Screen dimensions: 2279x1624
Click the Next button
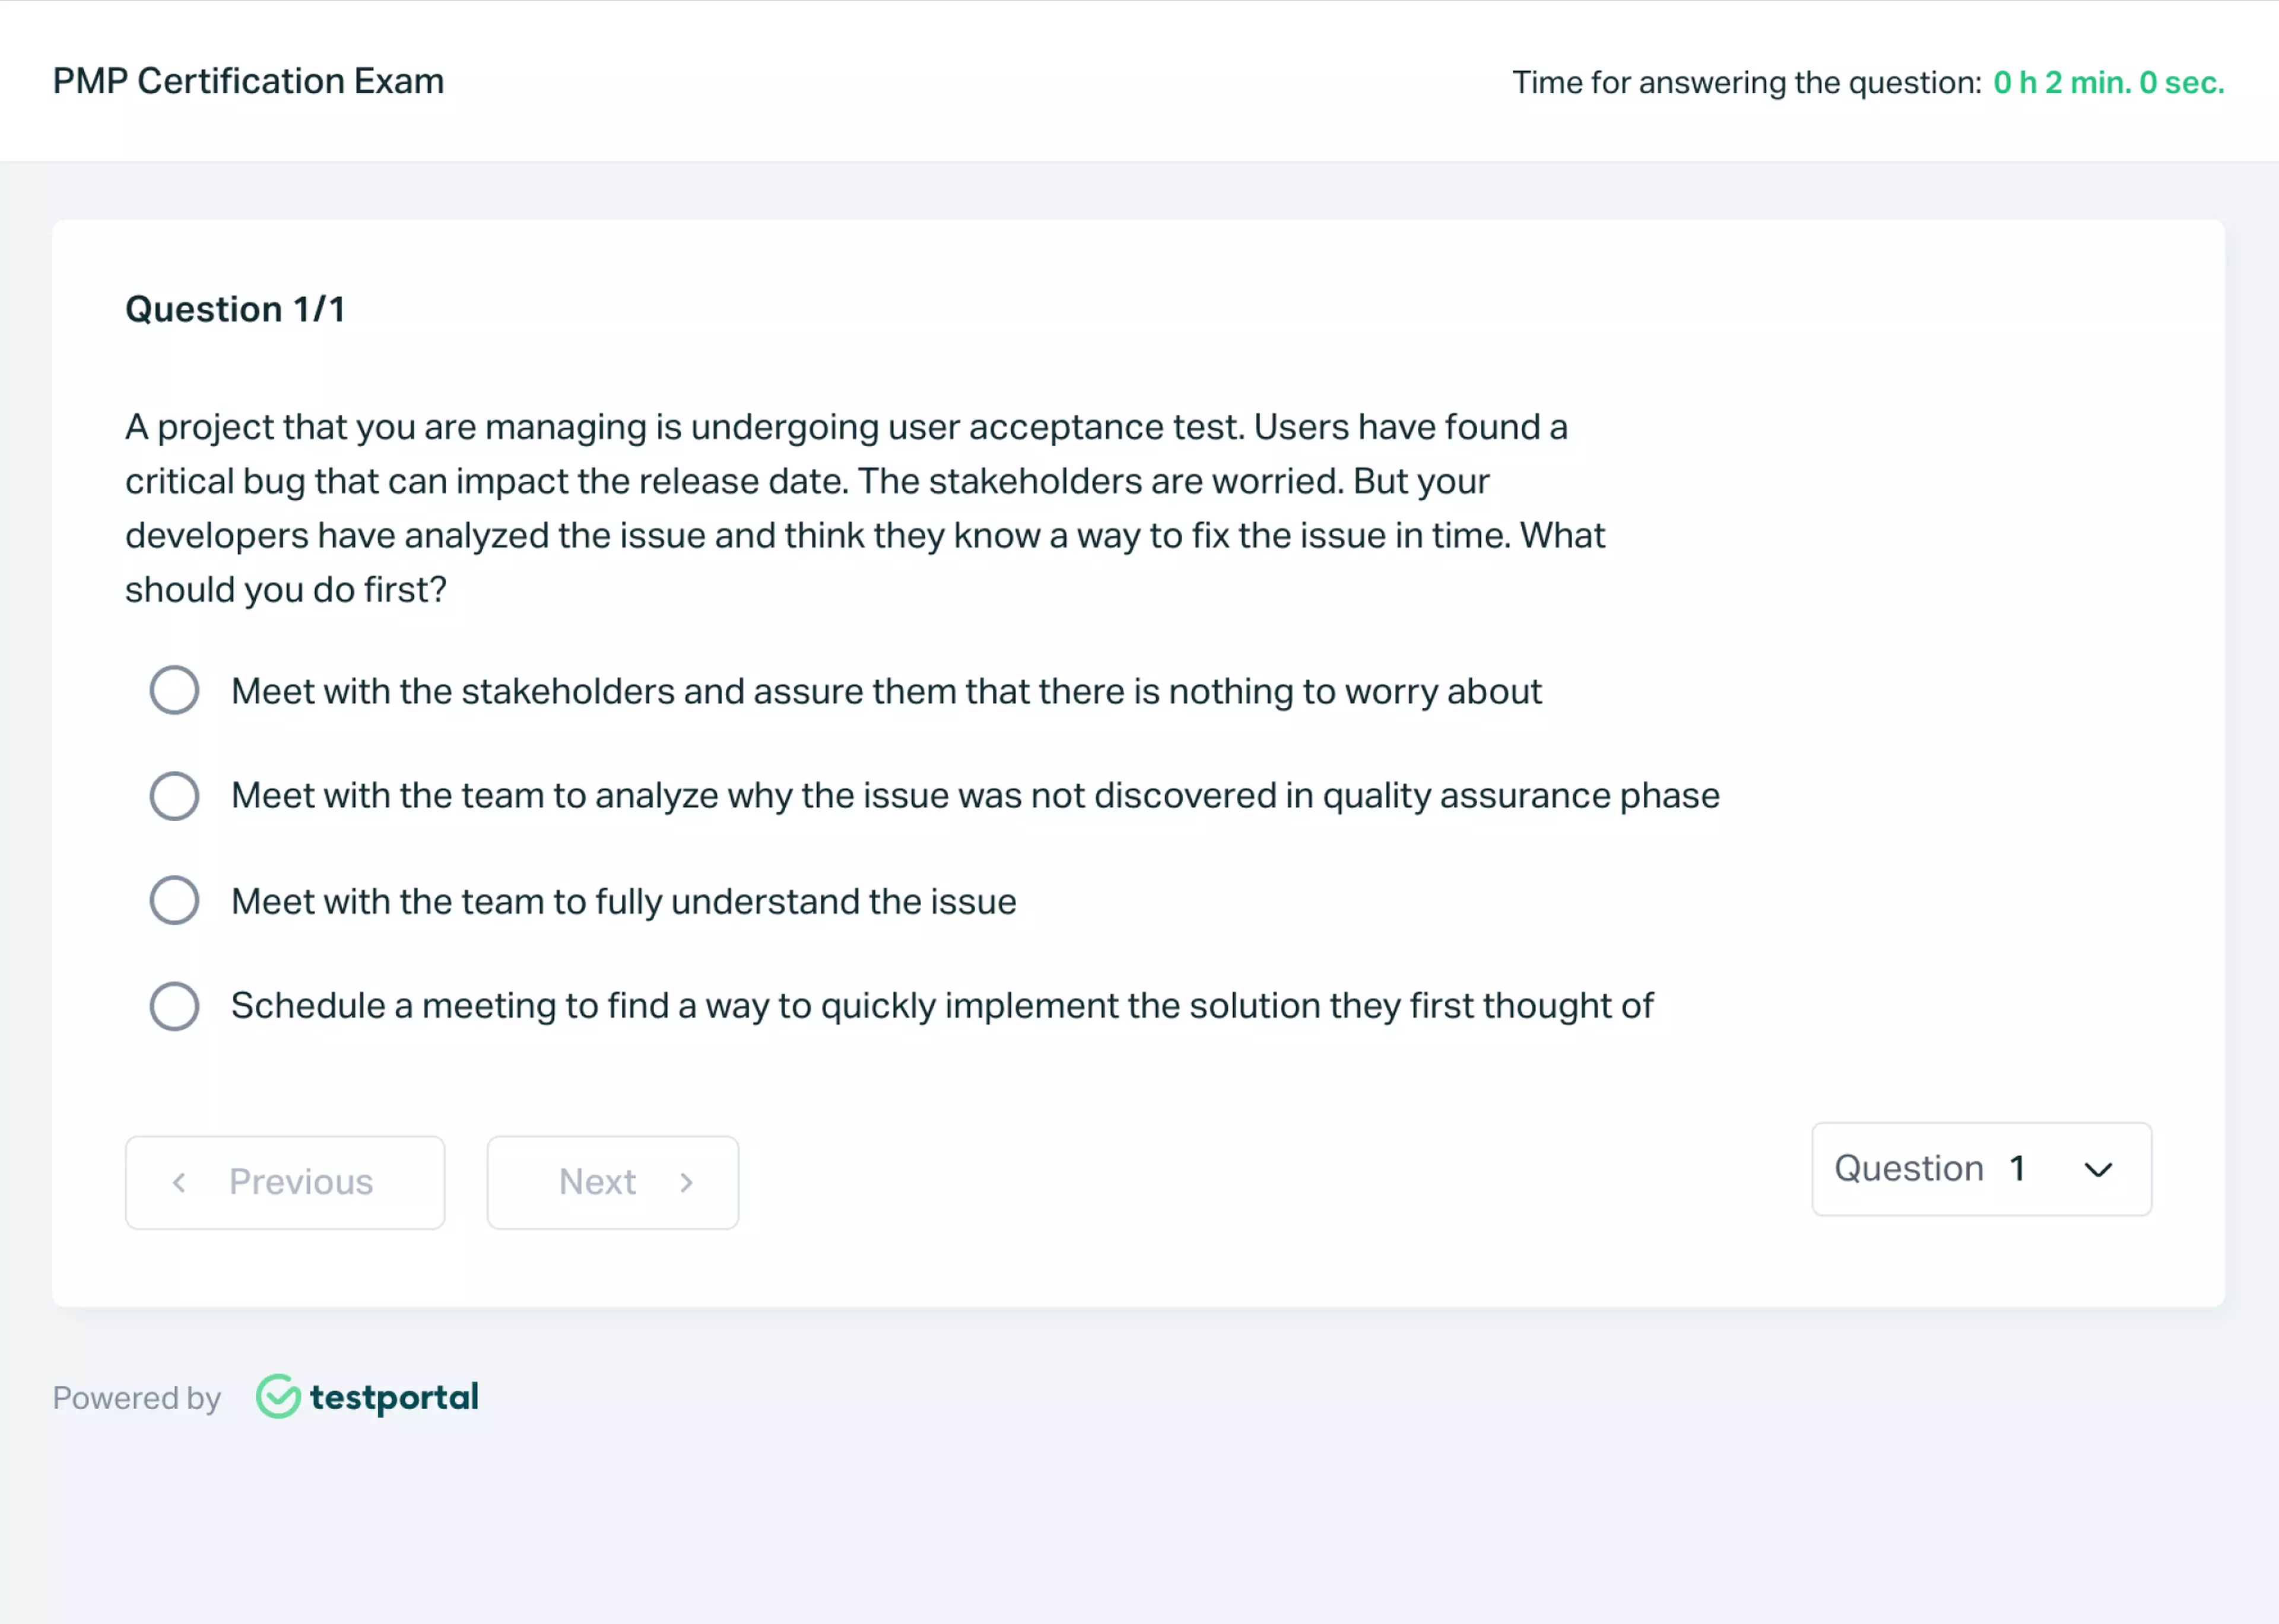pos(612,1182)
